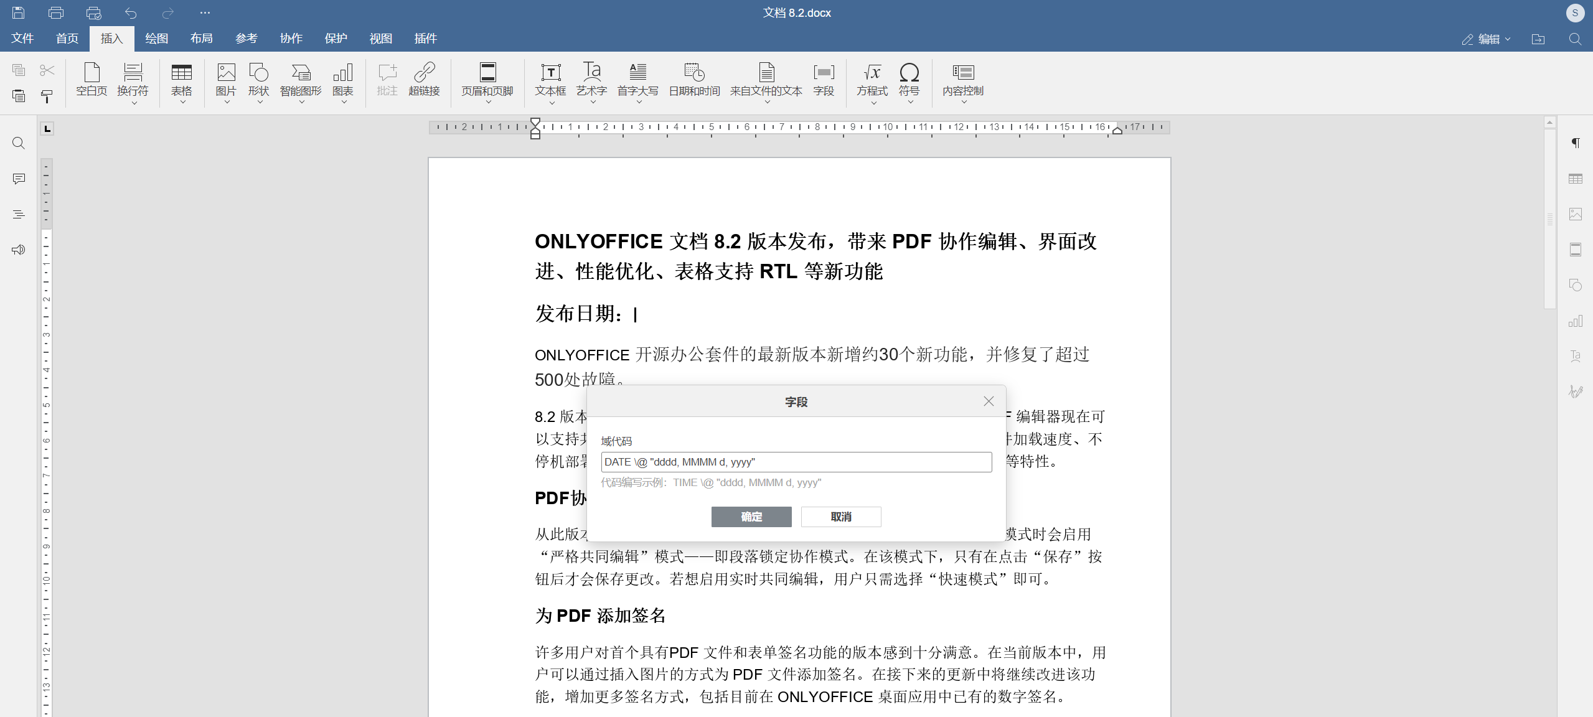Viewport: 1593px width, 717px height.
Task: Click the Save icon in title bar
Action: pyautogui.click(x=19, y=12)
